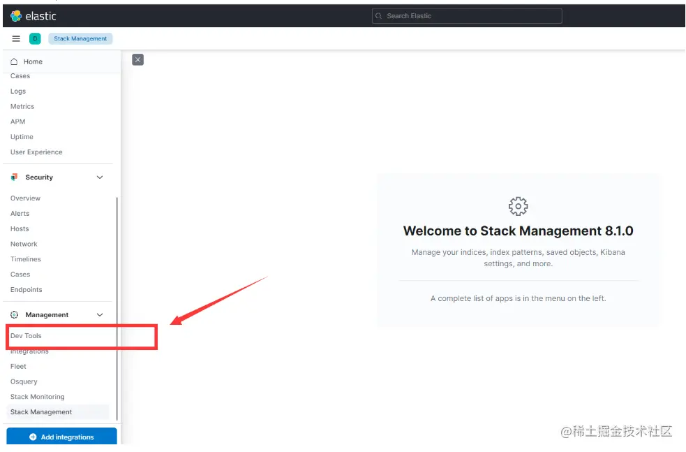Click the Security section heading
Screen dimensions: 686x452
click(39, 177)
